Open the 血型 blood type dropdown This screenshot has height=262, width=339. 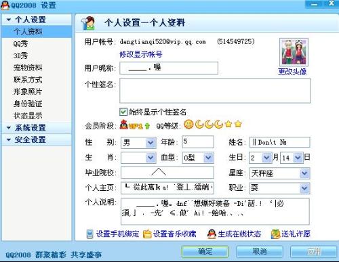point(208,158)
